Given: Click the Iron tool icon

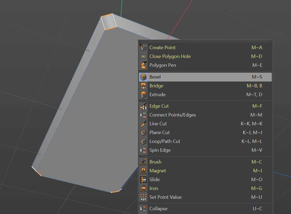Looking at the screenshot, I should point(143,188).
